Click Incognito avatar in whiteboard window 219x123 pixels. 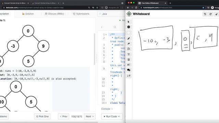(x=212, y=8)
